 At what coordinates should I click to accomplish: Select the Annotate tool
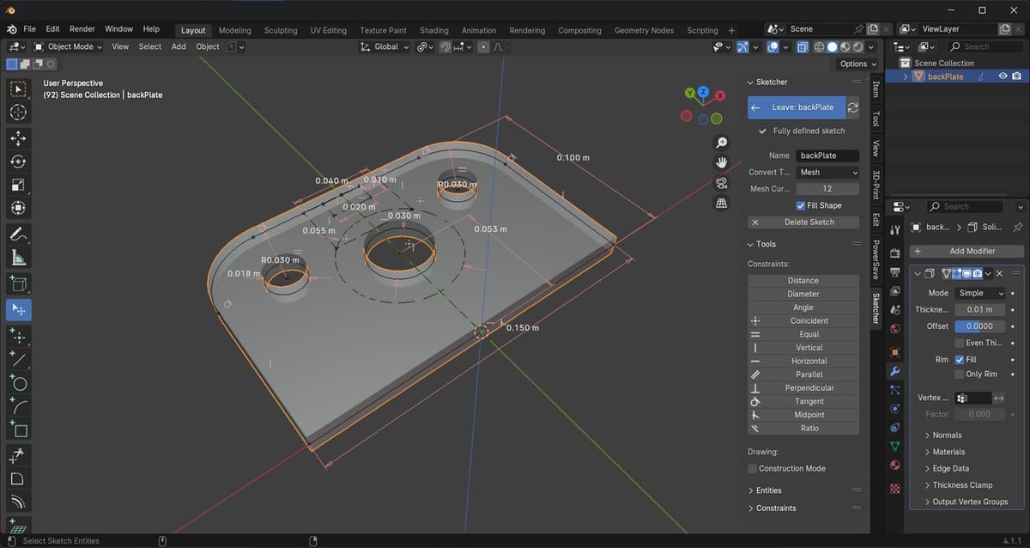point(19,234)
